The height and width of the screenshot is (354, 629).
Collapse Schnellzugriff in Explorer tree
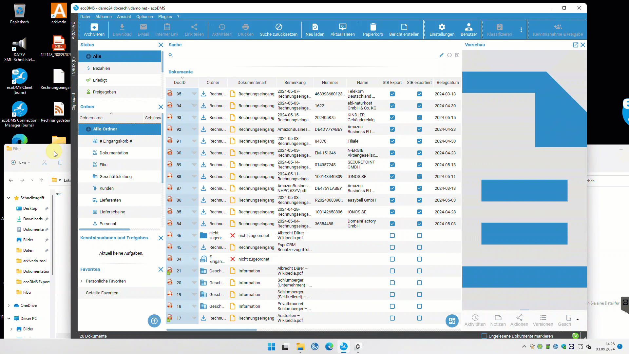click(x=9, y=198)
